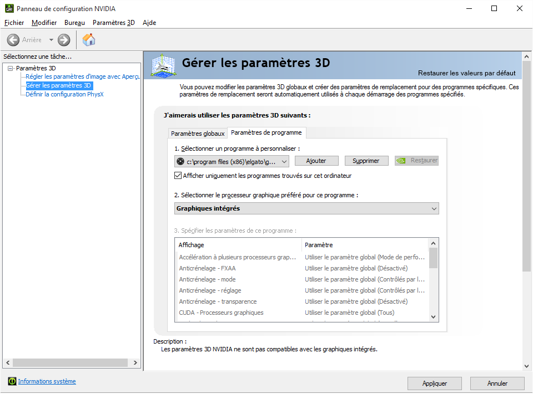Open the Modifier menu
Viewport: 533px width, 394px height.
(x=44, y=23)
